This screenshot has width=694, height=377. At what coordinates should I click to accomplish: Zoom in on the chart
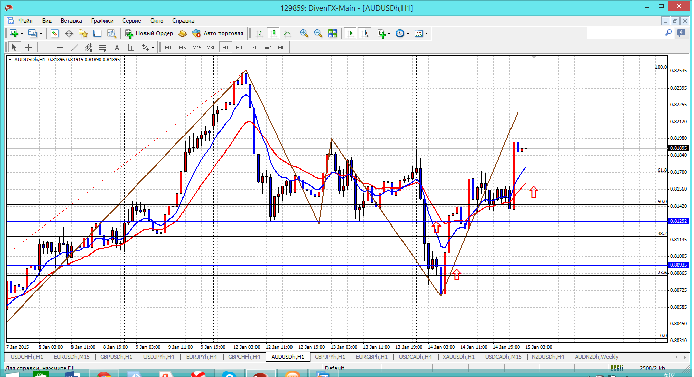pos(304,33)
